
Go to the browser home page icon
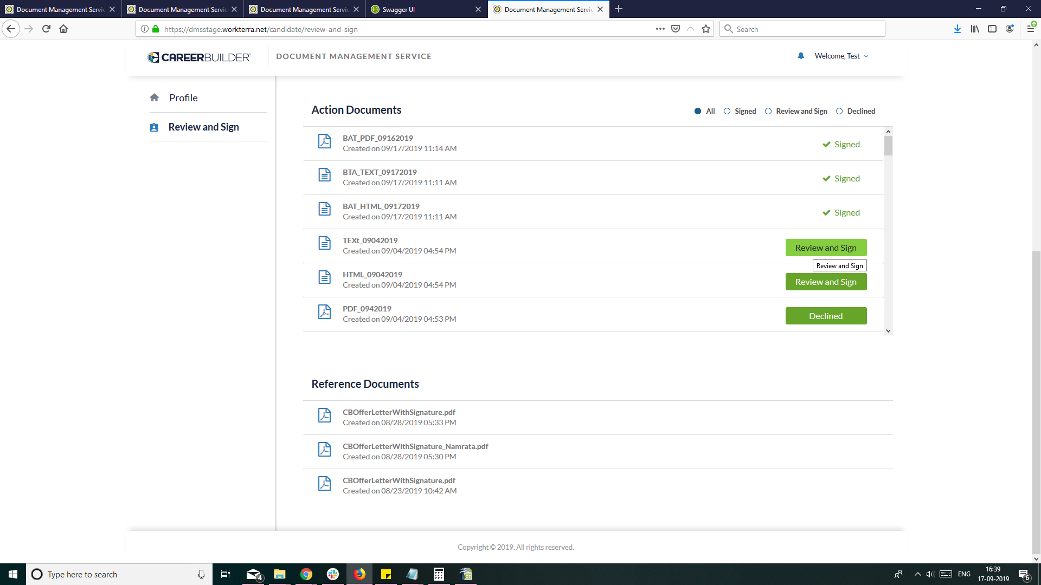[x=63, y=29]
